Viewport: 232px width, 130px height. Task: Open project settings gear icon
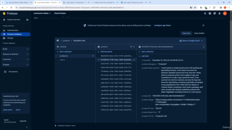(x=27, y=19)
